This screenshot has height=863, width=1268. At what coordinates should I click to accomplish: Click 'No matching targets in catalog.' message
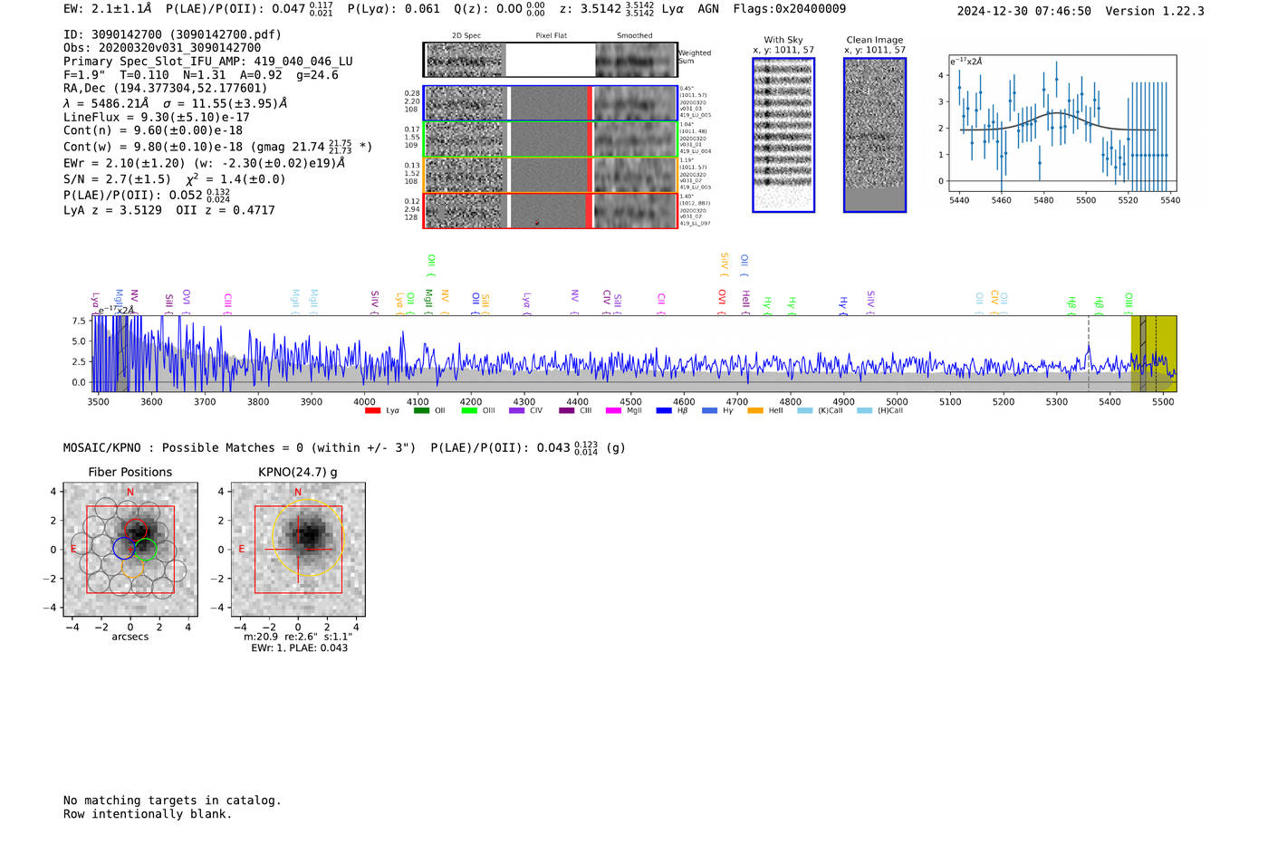[172, 801]
